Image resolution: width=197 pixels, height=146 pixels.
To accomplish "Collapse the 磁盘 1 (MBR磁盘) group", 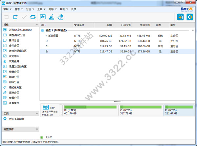I will pos(193,30).
